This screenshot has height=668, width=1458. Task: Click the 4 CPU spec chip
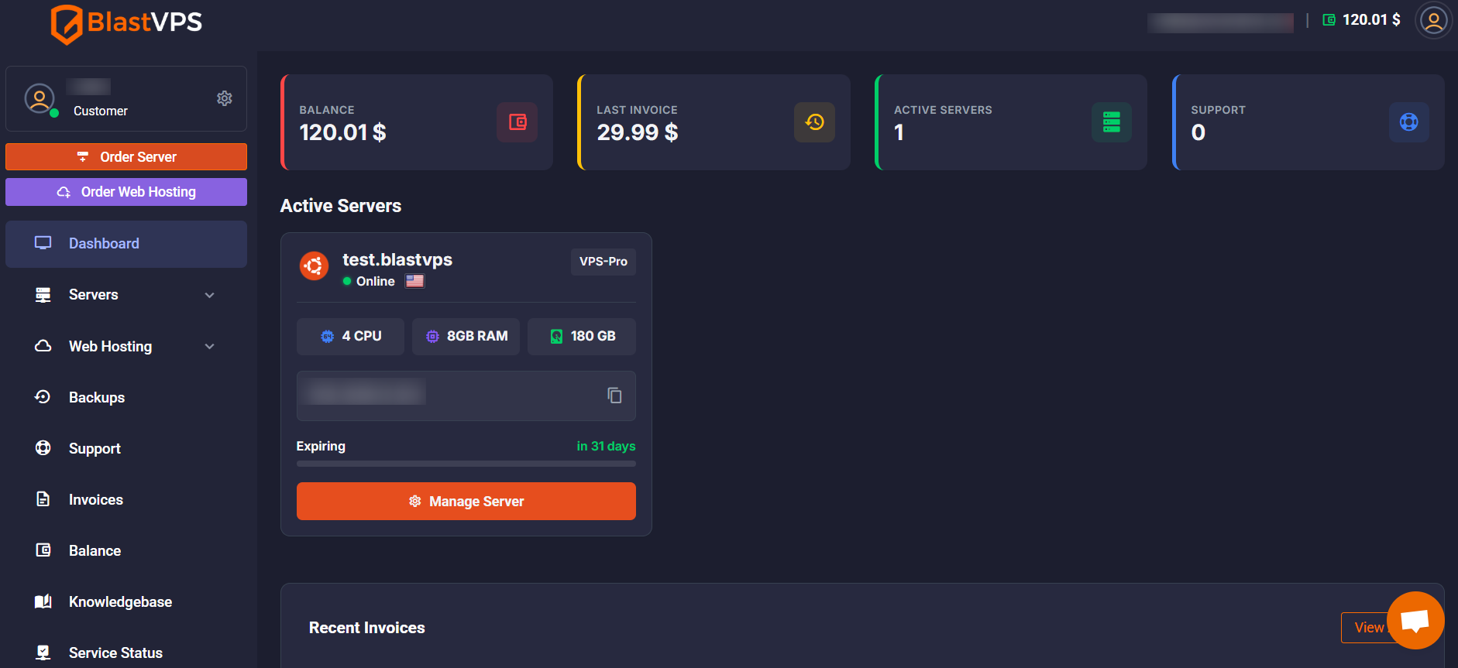point(350,337)
